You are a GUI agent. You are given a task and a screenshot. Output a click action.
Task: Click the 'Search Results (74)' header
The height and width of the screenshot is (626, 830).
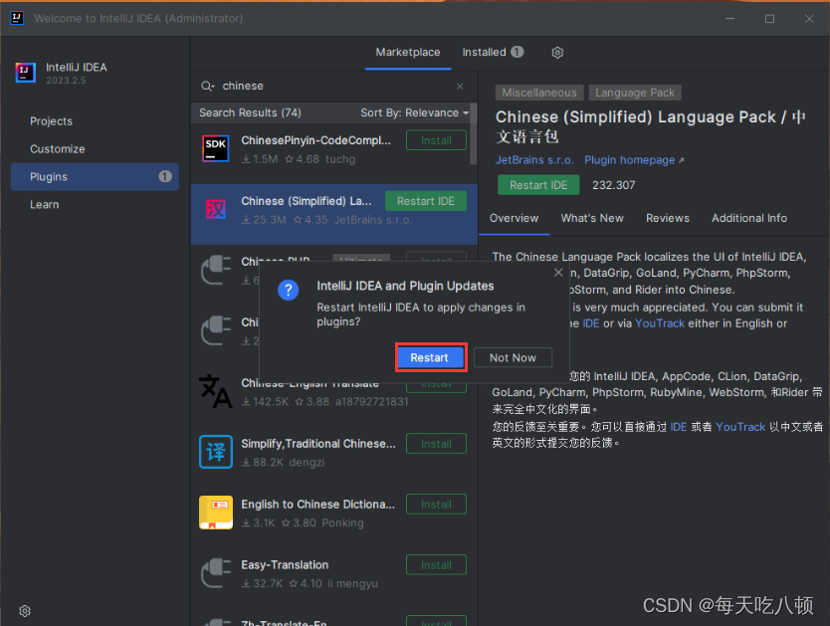pos(250,112)
